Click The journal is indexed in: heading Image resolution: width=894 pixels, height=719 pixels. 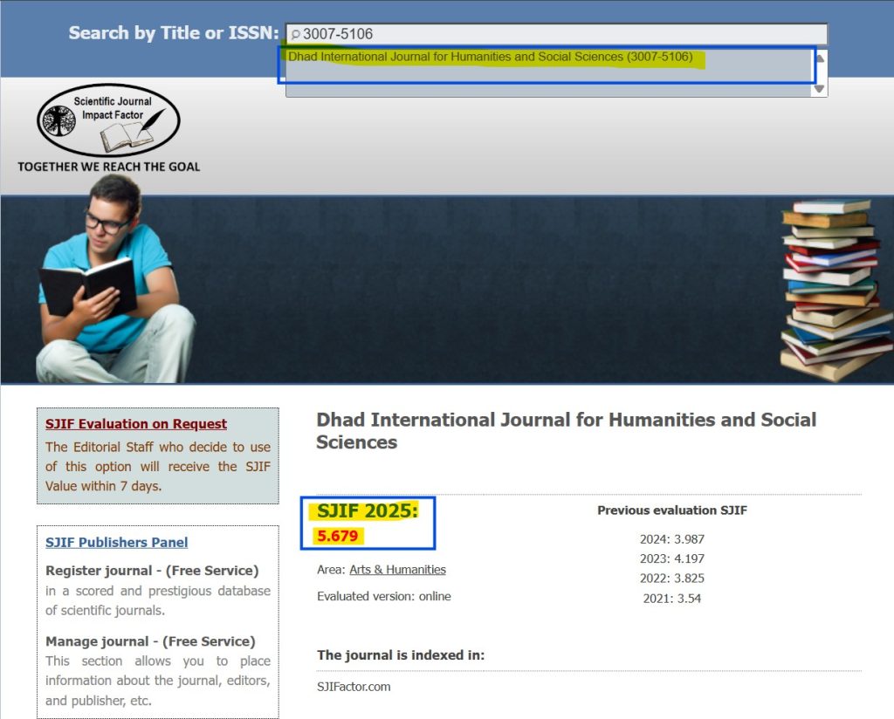[x=401, y=655]
